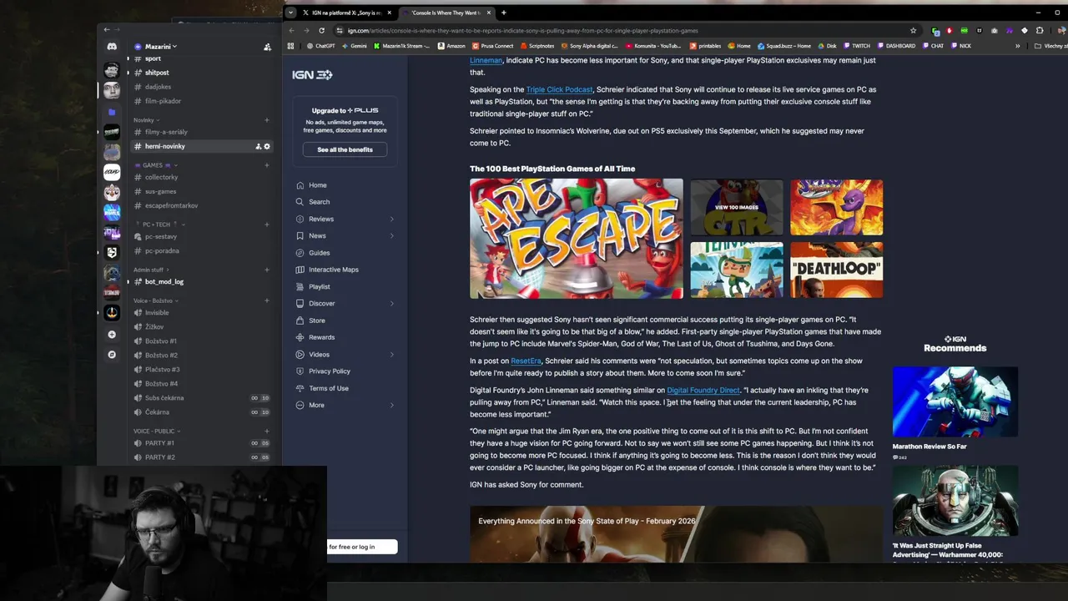Open the Discord Discover servers compass icon

pyautogui.click(x=112, y=355)
